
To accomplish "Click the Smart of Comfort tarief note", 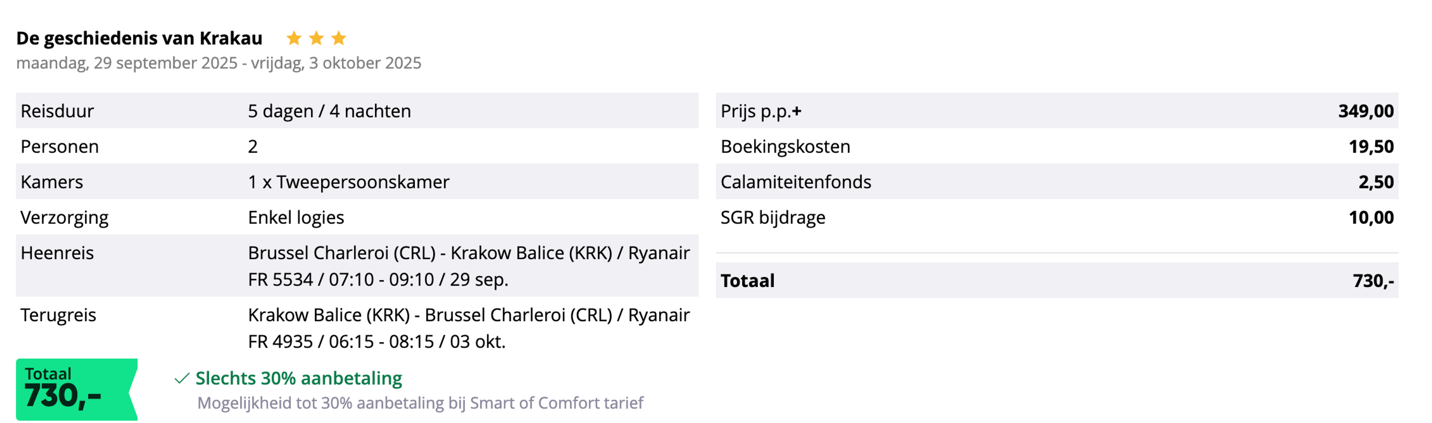I will [x=420, y=403].
